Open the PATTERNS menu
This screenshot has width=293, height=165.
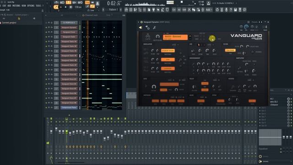[16, 6]
